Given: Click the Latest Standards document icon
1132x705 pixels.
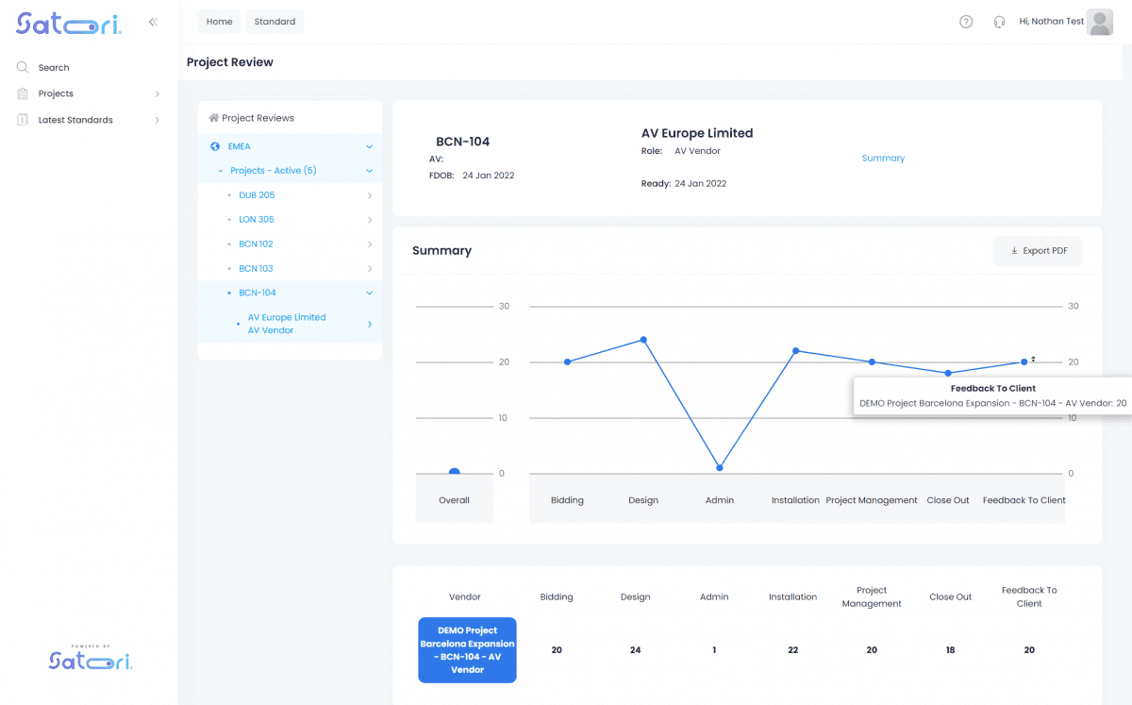Looking at the screenshot, I should pos(23,120).
